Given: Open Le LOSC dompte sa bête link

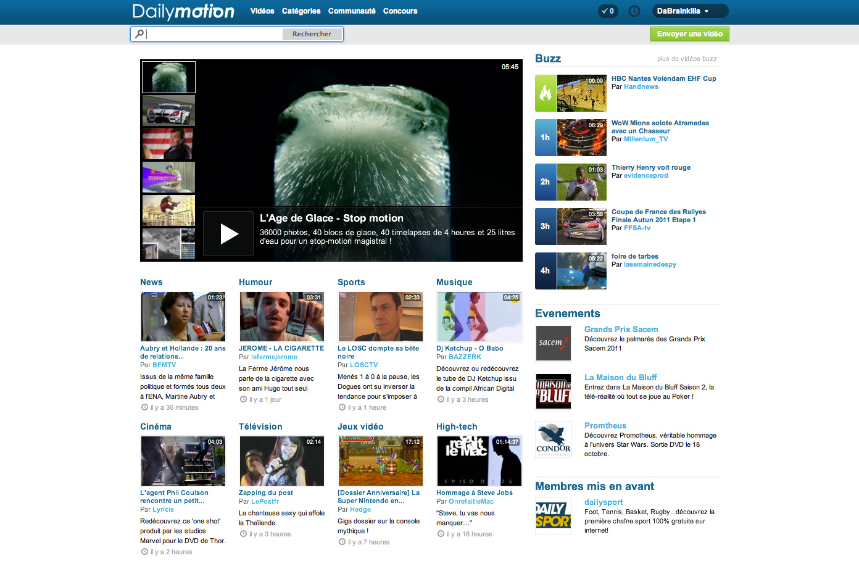Looking at the screenshot, I should coord(378,352).
